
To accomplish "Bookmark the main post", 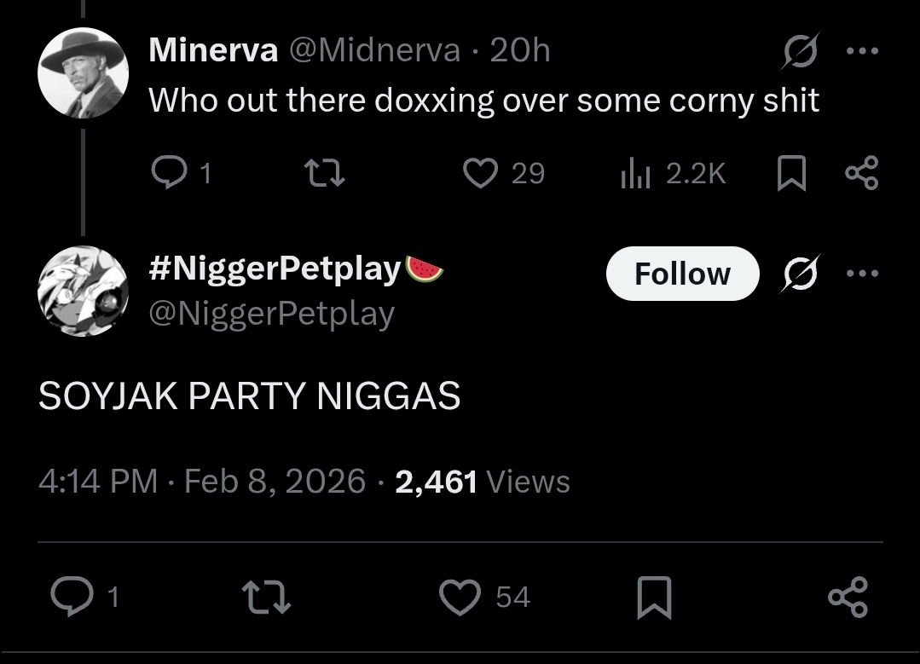I will [x=654, y=596].
